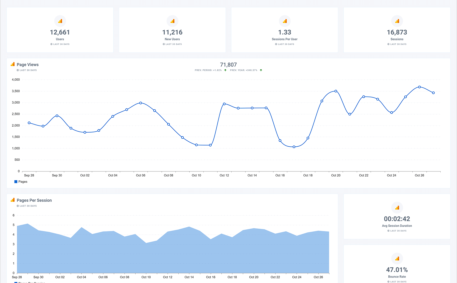Click the analytics icon in New Users card
Viewport: 457px width, 283px height.
pyautogui.click(x=172, y=21)
